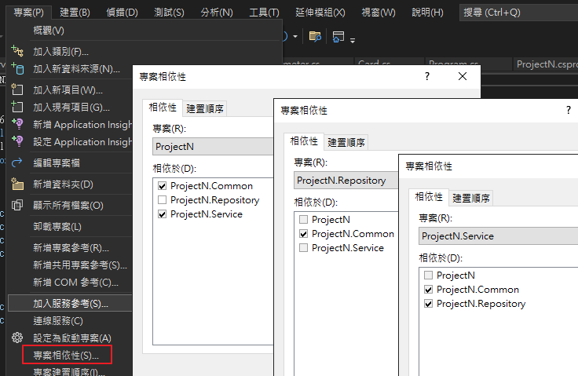The height and width of the screenshot is (376, 578).
Task: Click the new folder icon beside 新增資料夾(D)
Action: click(17, 184)
